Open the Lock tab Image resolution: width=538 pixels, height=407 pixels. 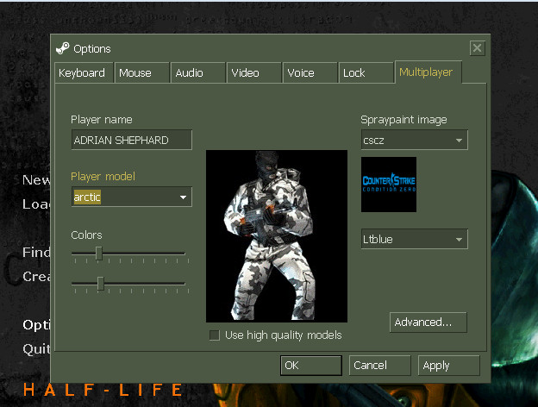366,72
